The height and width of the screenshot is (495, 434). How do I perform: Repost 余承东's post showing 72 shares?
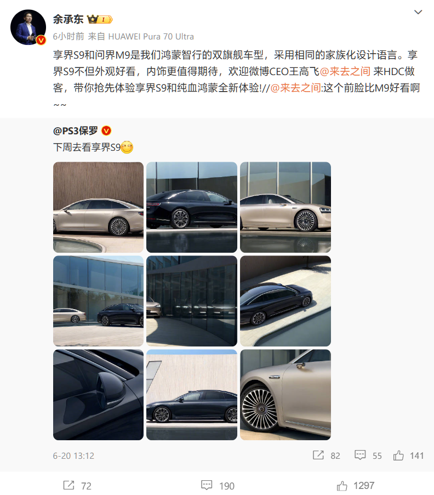[77, 486]
